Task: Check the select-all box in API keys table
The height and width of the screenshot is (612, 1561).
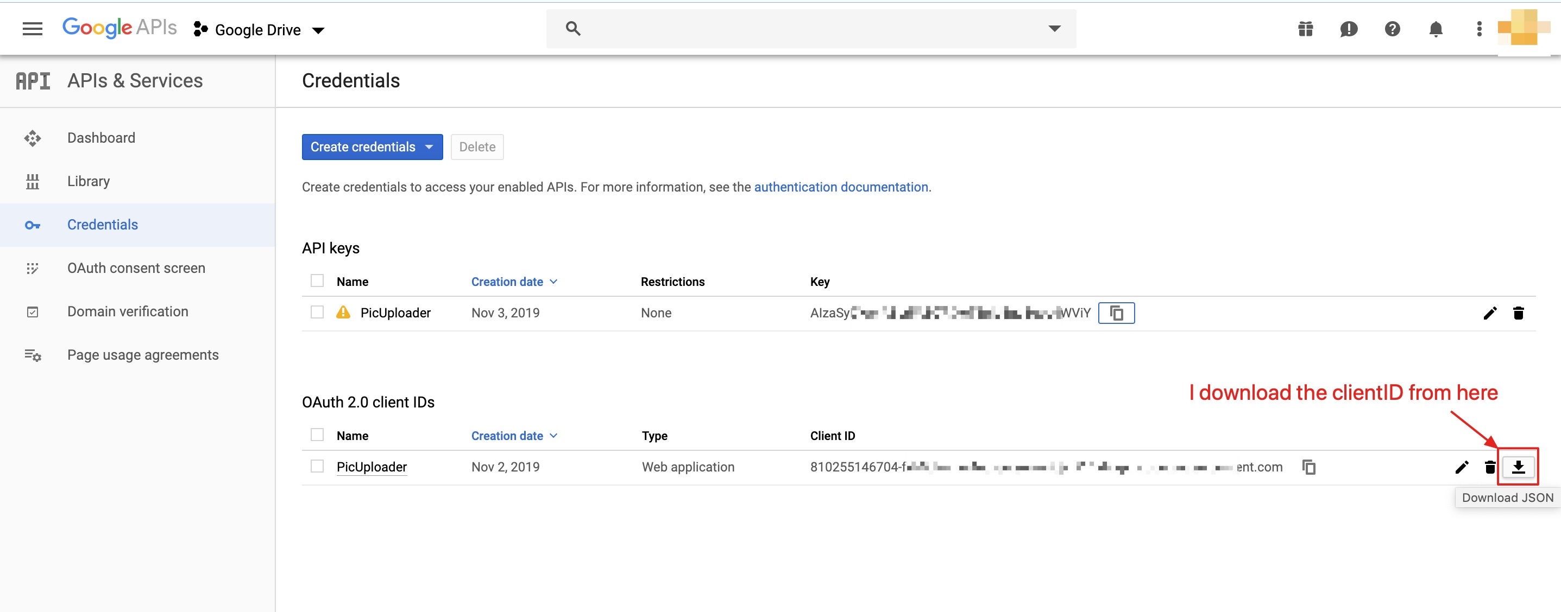Action: [x=317, y=280]
